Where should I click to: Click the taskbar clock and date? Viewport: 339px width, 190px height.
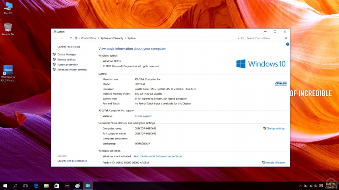(x=331, y=186)
